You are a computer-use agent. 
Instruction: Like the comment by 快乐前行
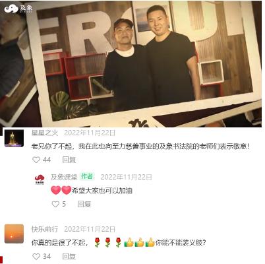(x=36, y=257)
